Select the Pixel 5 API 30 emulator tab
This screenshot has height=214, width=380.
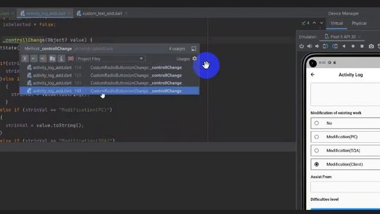point(343,37)
